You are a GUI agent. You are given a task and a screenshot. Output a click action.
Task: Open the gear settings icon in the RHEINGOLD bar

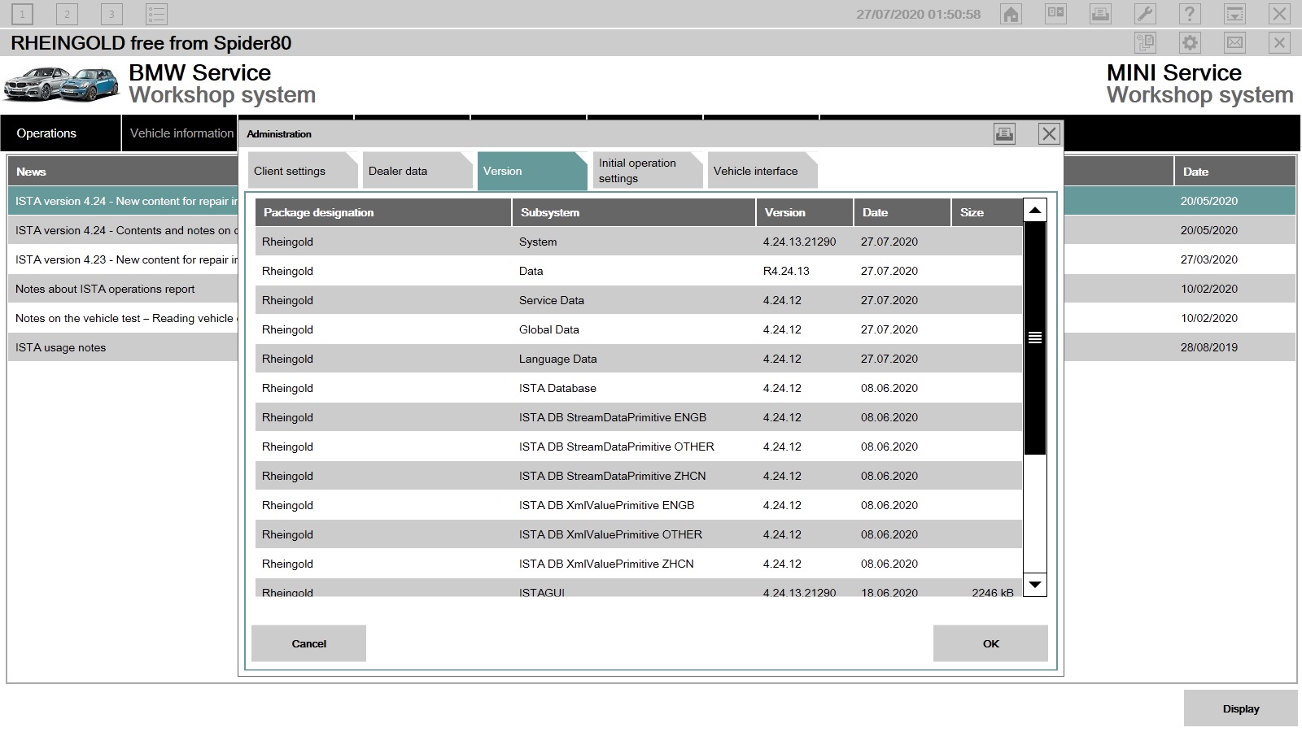1188,42
